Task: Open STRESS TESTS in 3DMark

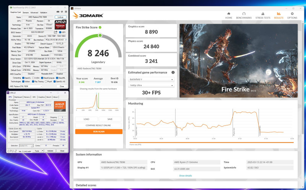Action: tap(263, 16)
